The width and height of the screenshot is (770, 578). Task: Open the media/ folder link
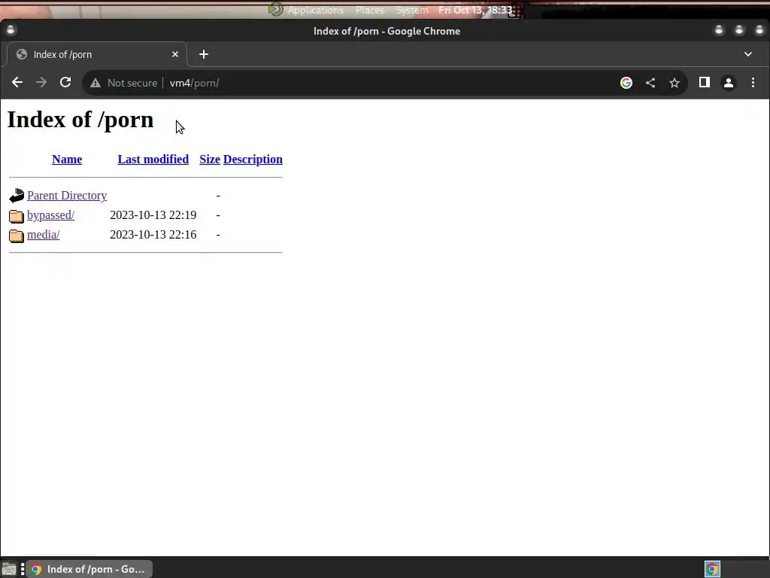(43, 235)
